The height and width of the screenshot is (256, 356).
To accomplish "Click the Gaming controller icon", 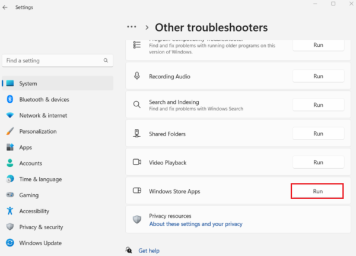I will coord(10,195).
